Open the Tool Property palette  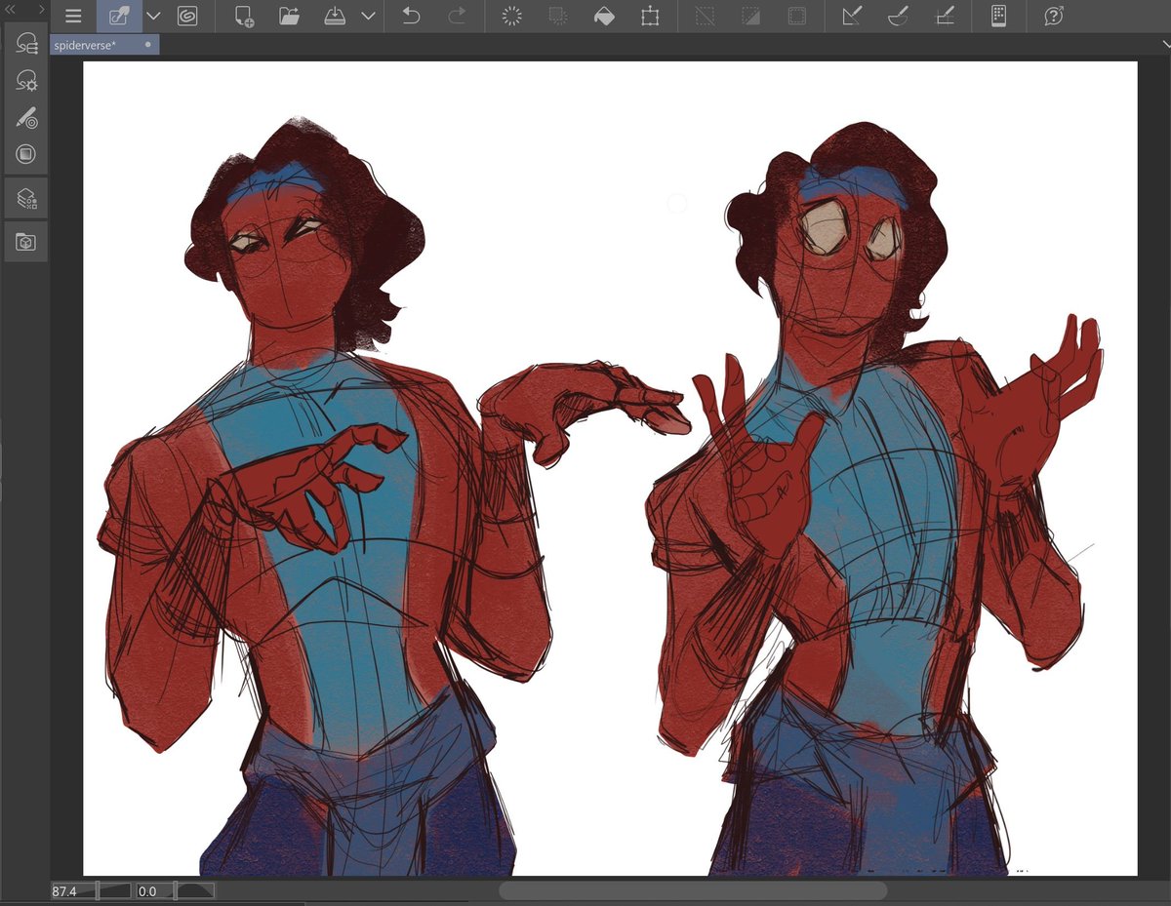point(26,80)
